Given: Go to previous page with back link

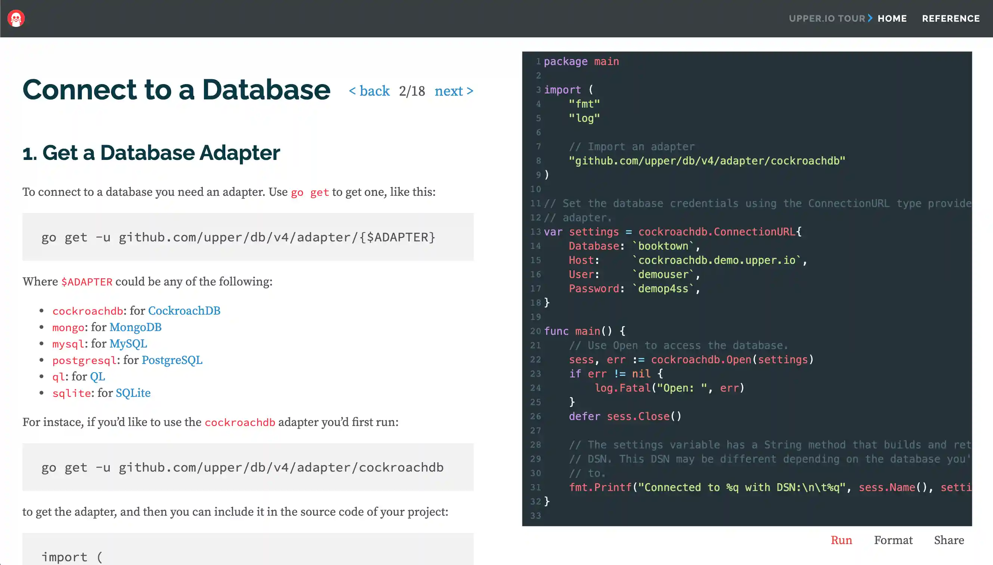Looking at the screenshot, I should (369, 91).
